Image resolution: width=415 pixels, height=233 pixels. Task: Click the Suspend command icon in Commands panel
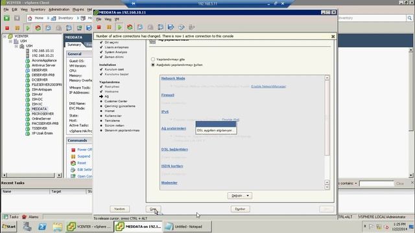73,157
